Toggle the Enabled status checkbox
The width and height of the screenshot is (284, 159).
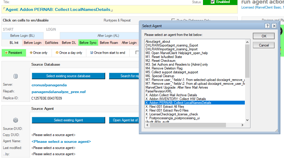(x=213, y=2)
